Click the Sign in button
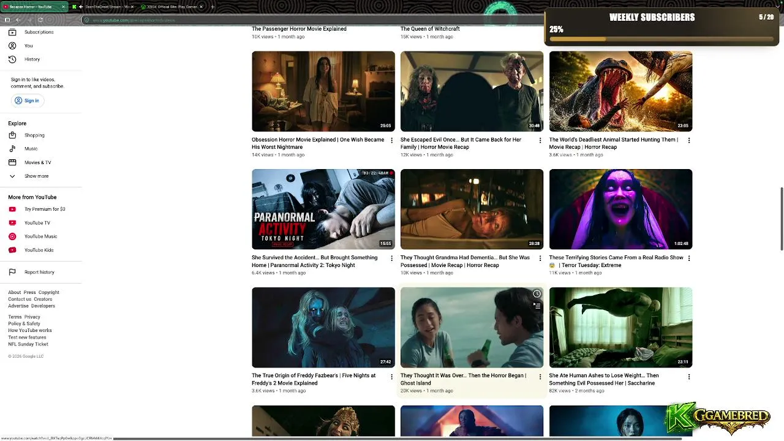784x441 pixels. coord(27,100)
